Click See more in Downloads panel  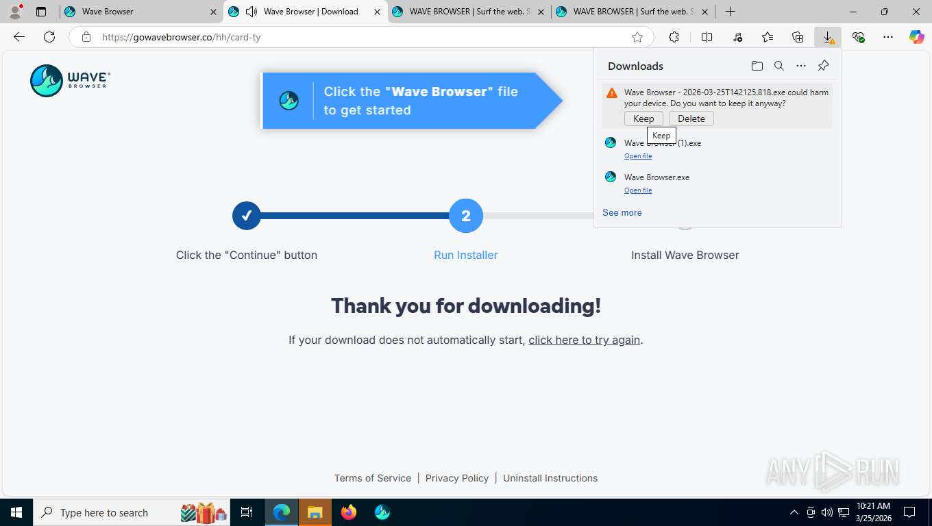[622, 212]
